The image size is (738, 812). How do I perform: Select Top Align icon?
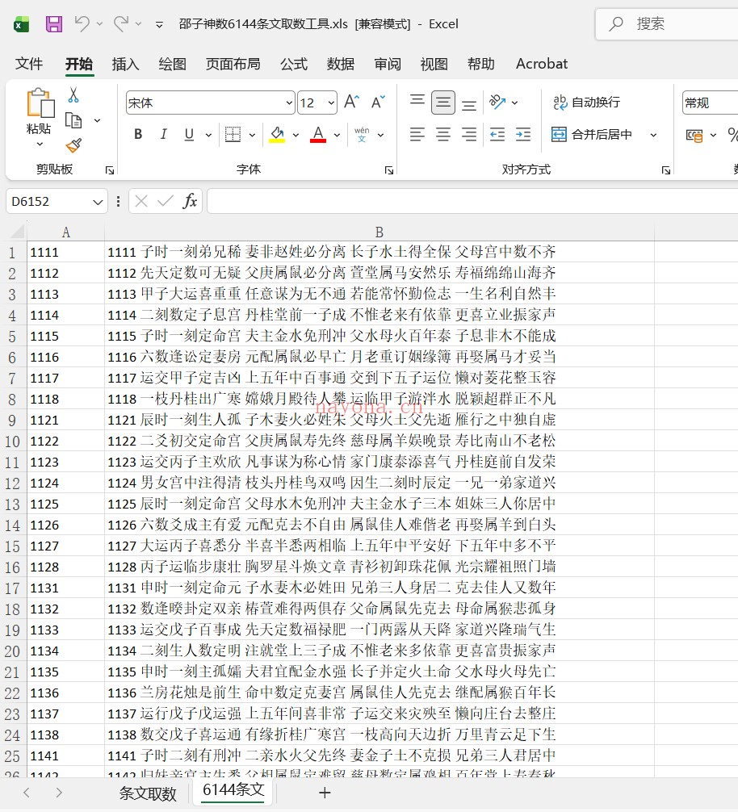(x=417, y=100)
